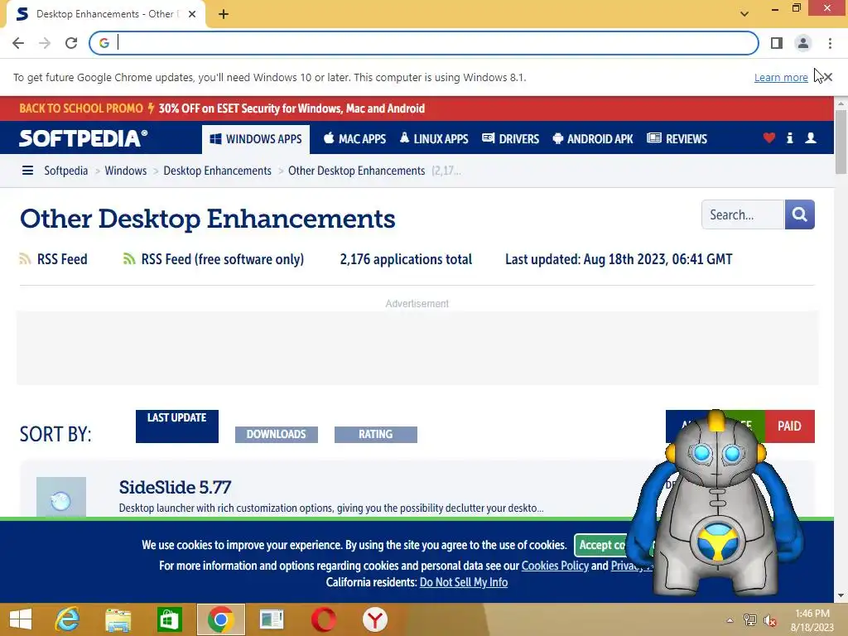Click the info icon in Softpedia header
This screenshot has width=848, height=636.
789,138
